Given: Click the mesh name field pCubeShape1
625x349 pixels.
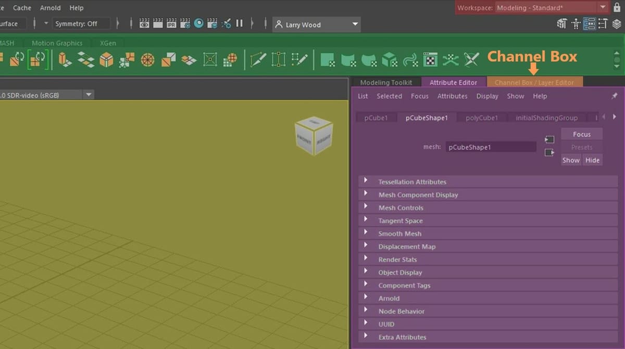Looking at the screenshot, I should 491,147.
